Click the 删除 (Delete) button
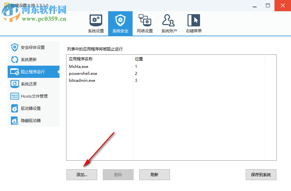The height and width of the screenshot is (191, 291). [x=118, y=175]
